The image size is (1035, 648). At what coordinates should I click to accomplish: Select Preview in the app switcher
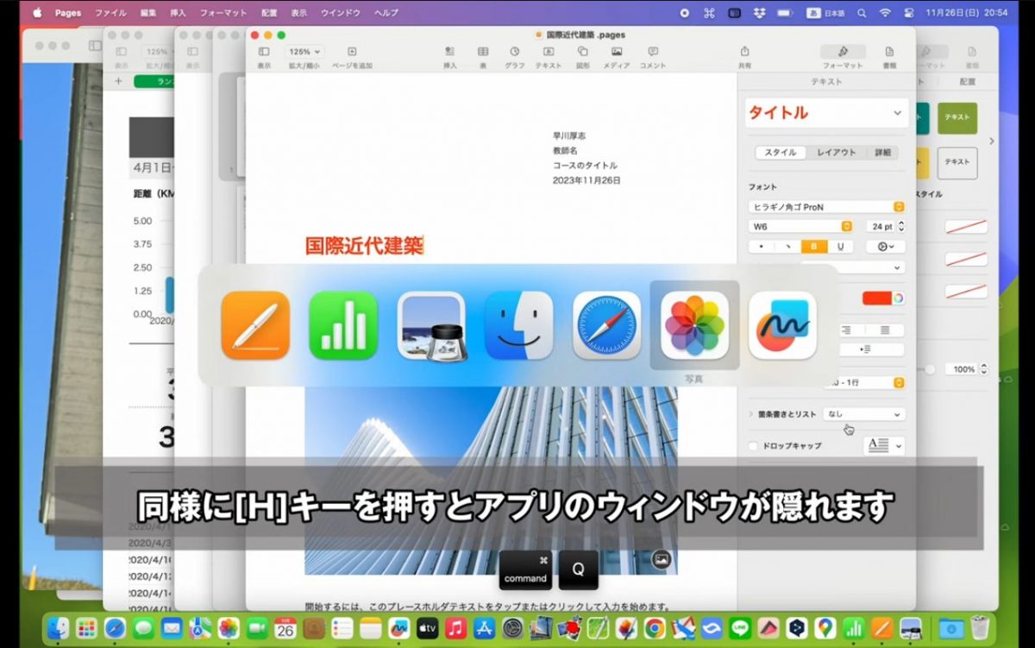pos(431,325)
